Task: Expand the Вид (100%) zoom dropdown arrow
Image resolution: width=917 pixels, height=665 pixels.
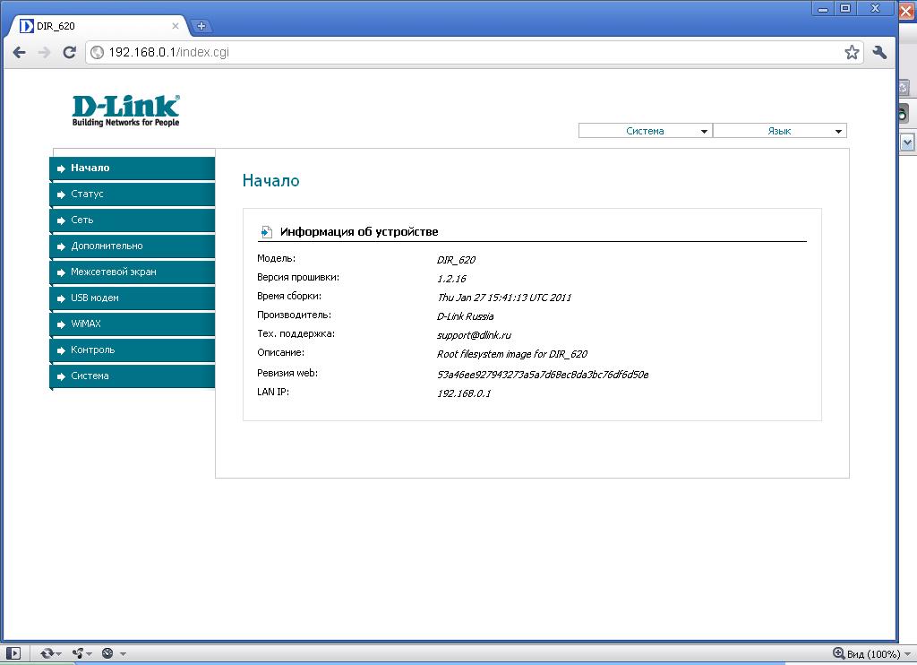Action: (x=908, y=654)
